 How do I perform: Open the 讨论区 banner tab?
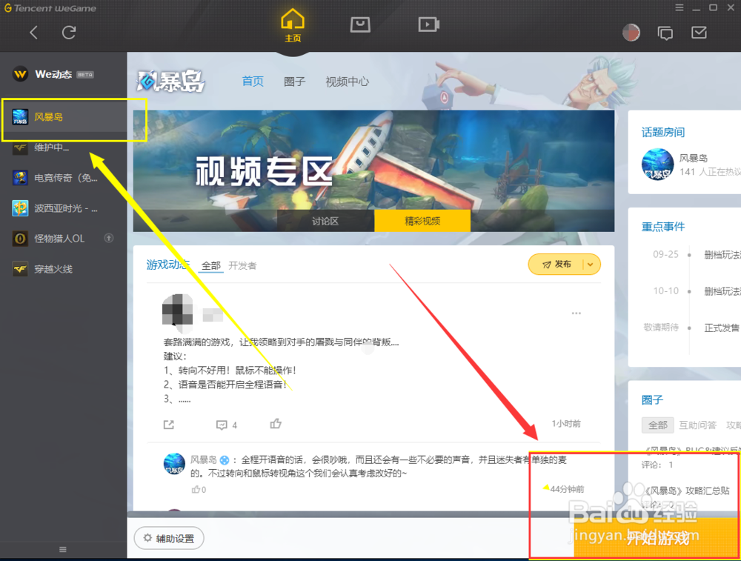325,221
